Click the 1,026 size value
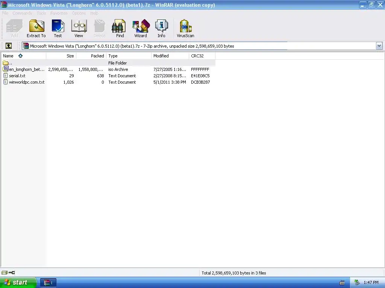This screenshot has width=385, height=288. click(x=68, y=82)
